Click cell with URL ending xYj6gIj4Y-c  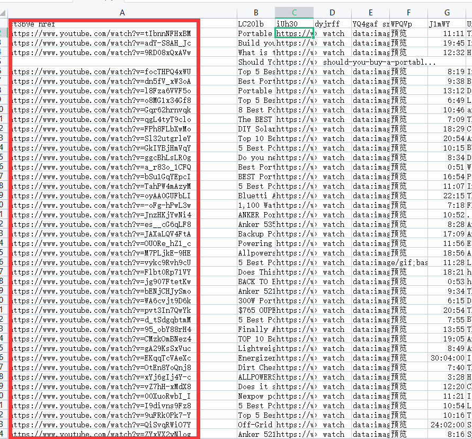(x=122, y=377)
